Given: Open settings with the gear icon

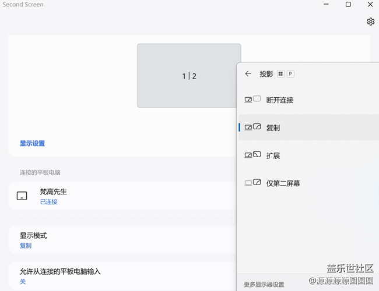Looking at the screenshot, I should [x=370, y=22].
